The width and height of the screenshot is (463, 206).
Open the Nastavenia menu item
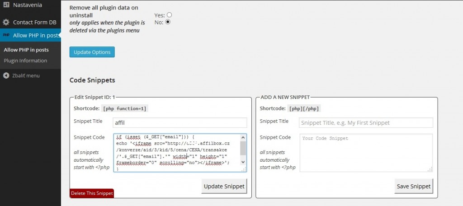click(27, 5)
